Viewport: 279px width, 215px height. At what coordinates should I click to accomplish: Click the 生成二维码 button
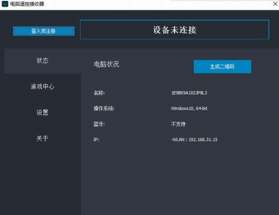tap(222, 67)
